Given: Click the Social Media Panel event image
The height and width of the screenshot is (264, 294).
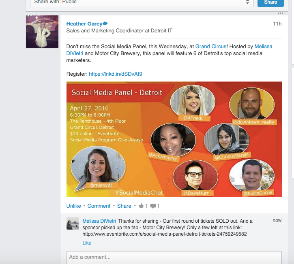Looking at the screenshot, I should pyautogui.click(x=174, y=139).
